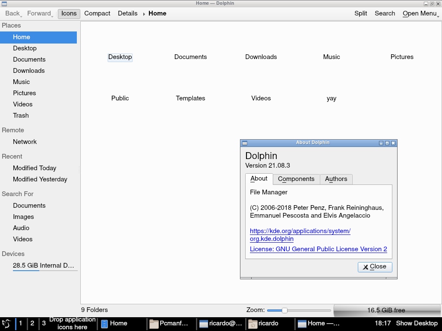Select the Desktop folder in the file view
The height and width of the screenshot is (331, 442).
pos(120,57)
